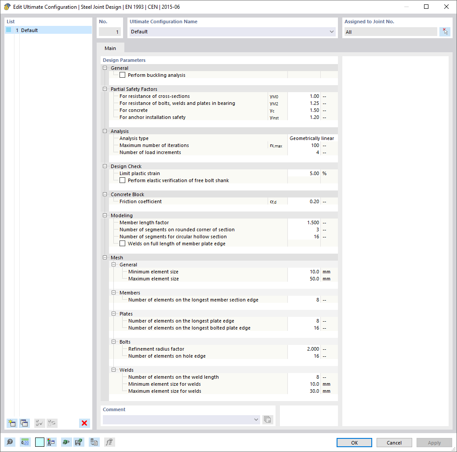457x452 pixels.
Task: Edit the γM2 bolts and welds value 1.25
Action: (304, 103)
